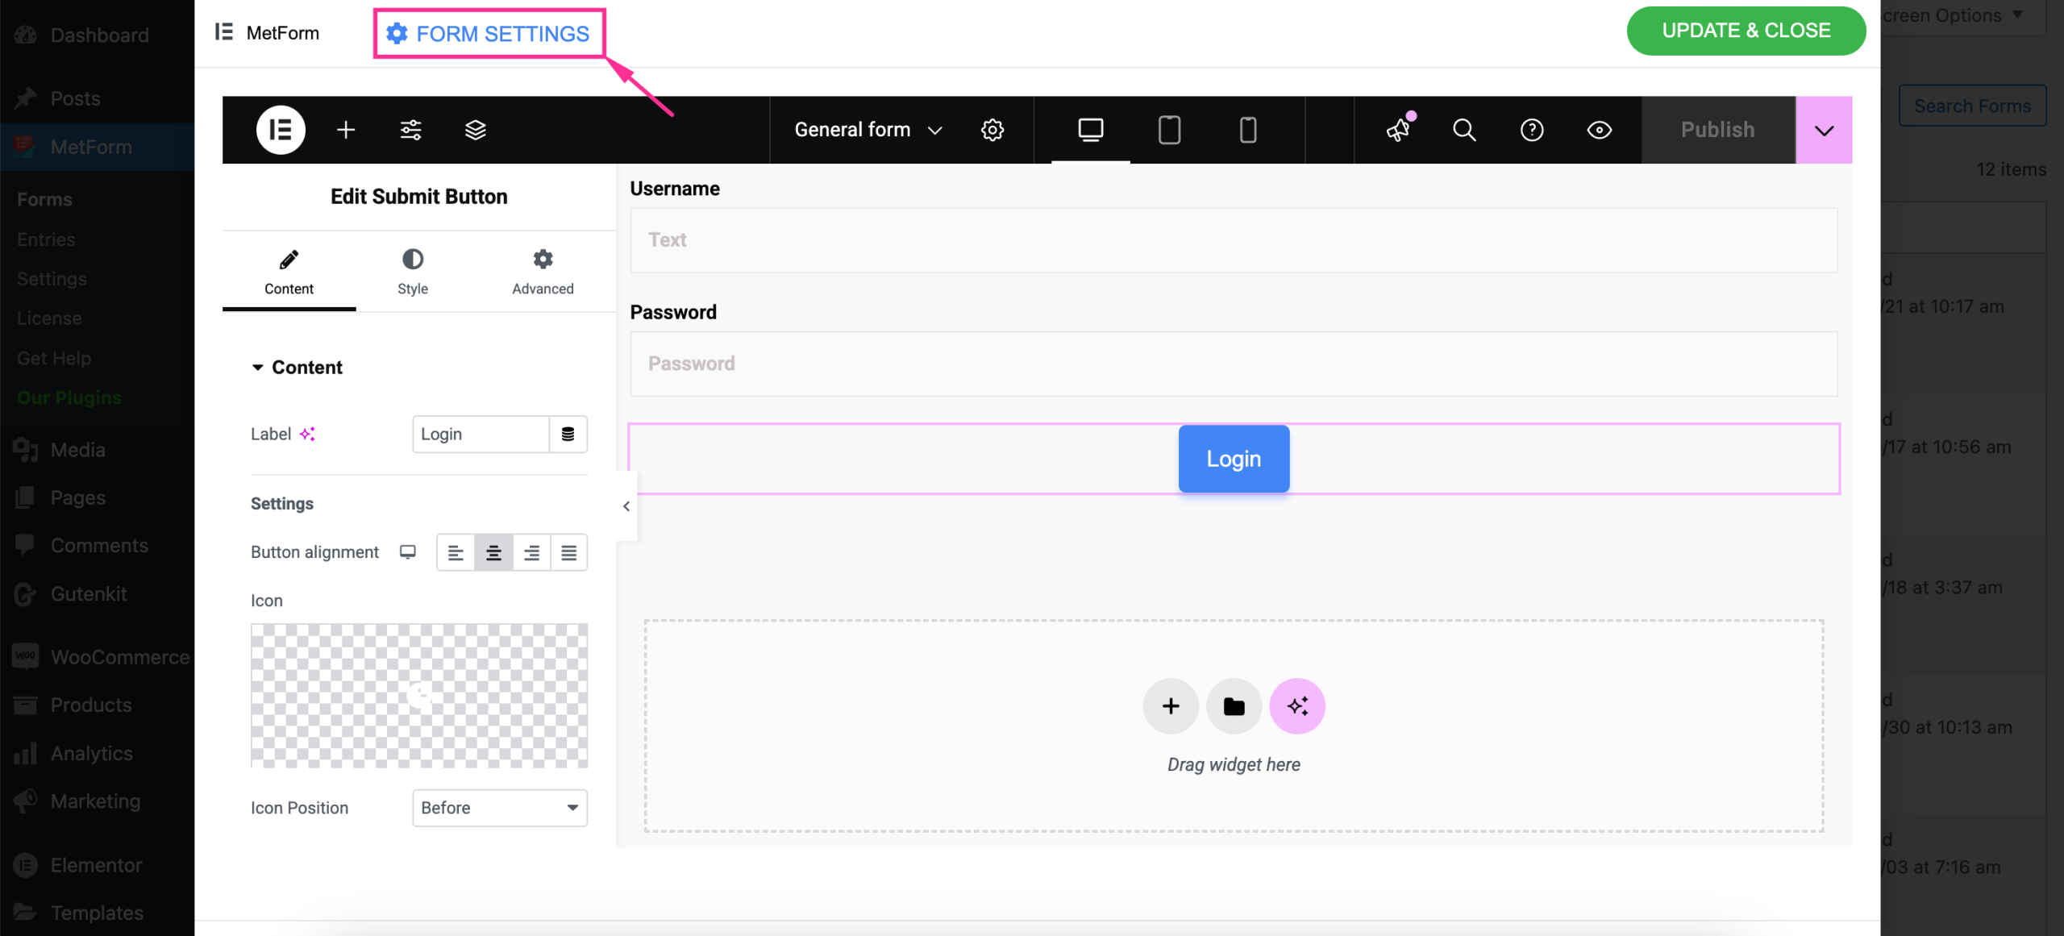Image resolution: width=2064 pixels, height=936 pixels.
Task: Collapse the Content section
Action: pos(298,368)
